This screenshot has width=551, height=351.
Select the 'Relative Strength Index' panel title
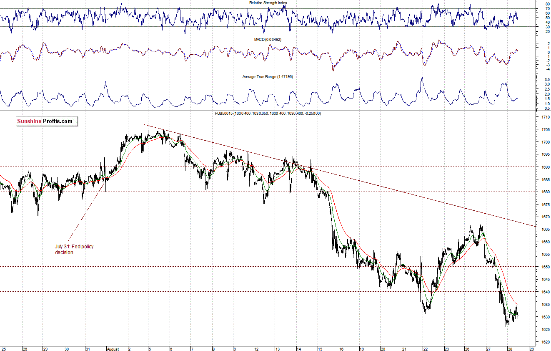(268, 3)
